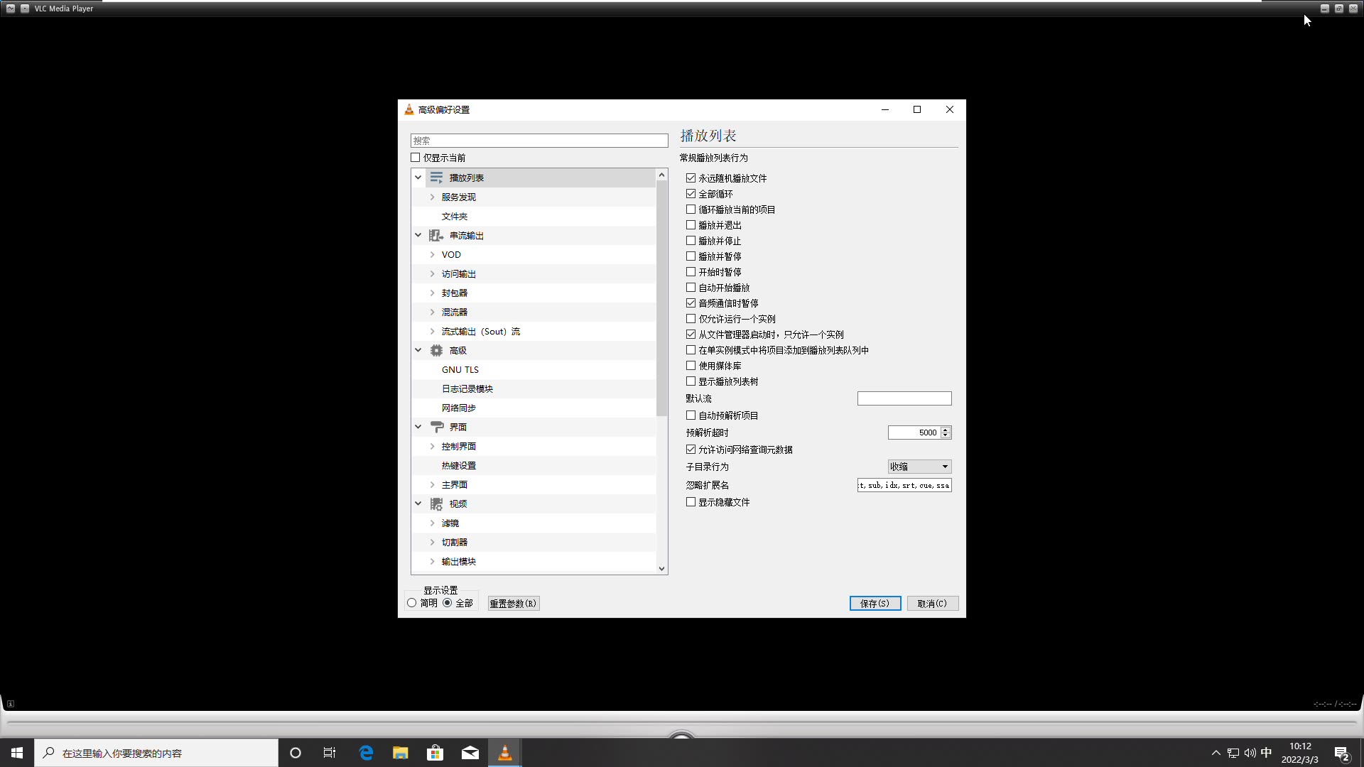Click the 保存(S) button
This screenshot has height=767, width=1364.
point(875,603)
